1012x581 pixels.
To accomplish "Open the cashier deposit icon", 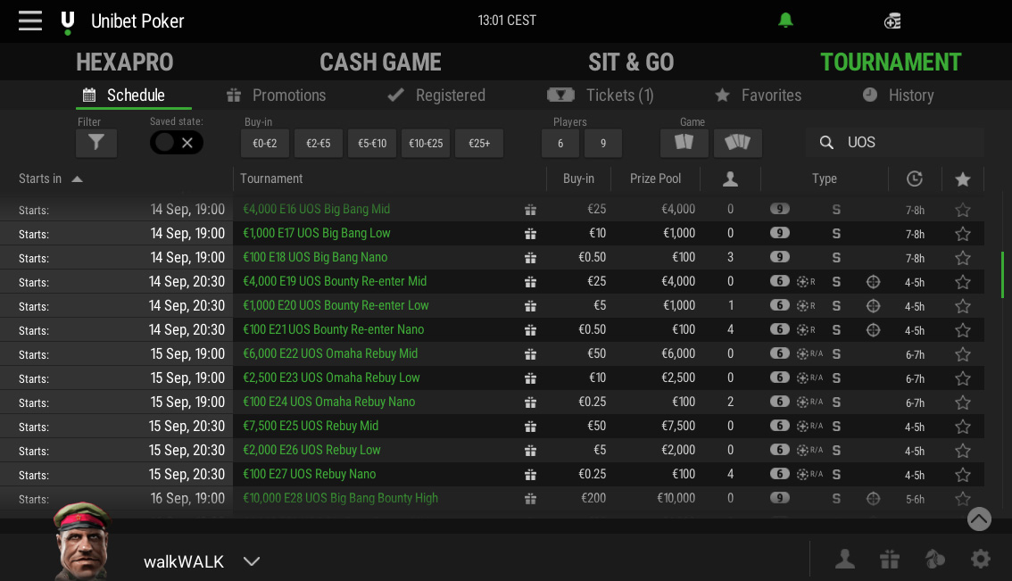I will coord(892,21).
